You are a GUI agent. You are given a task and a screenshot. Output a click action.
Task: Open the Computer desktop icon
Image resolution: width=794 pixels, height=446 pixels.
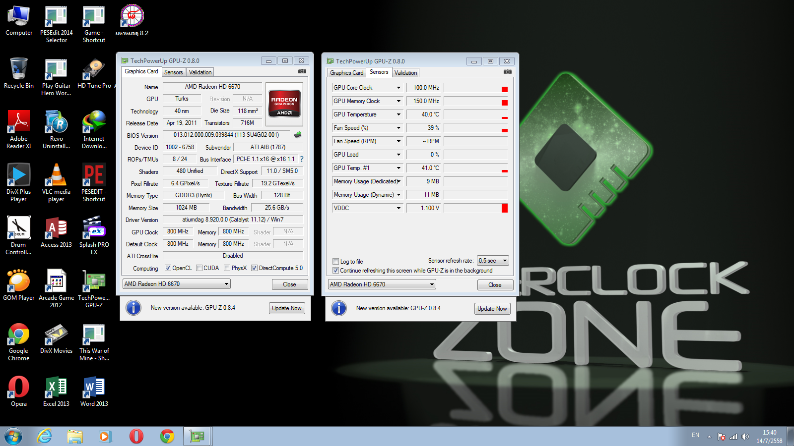coord(19,21)
